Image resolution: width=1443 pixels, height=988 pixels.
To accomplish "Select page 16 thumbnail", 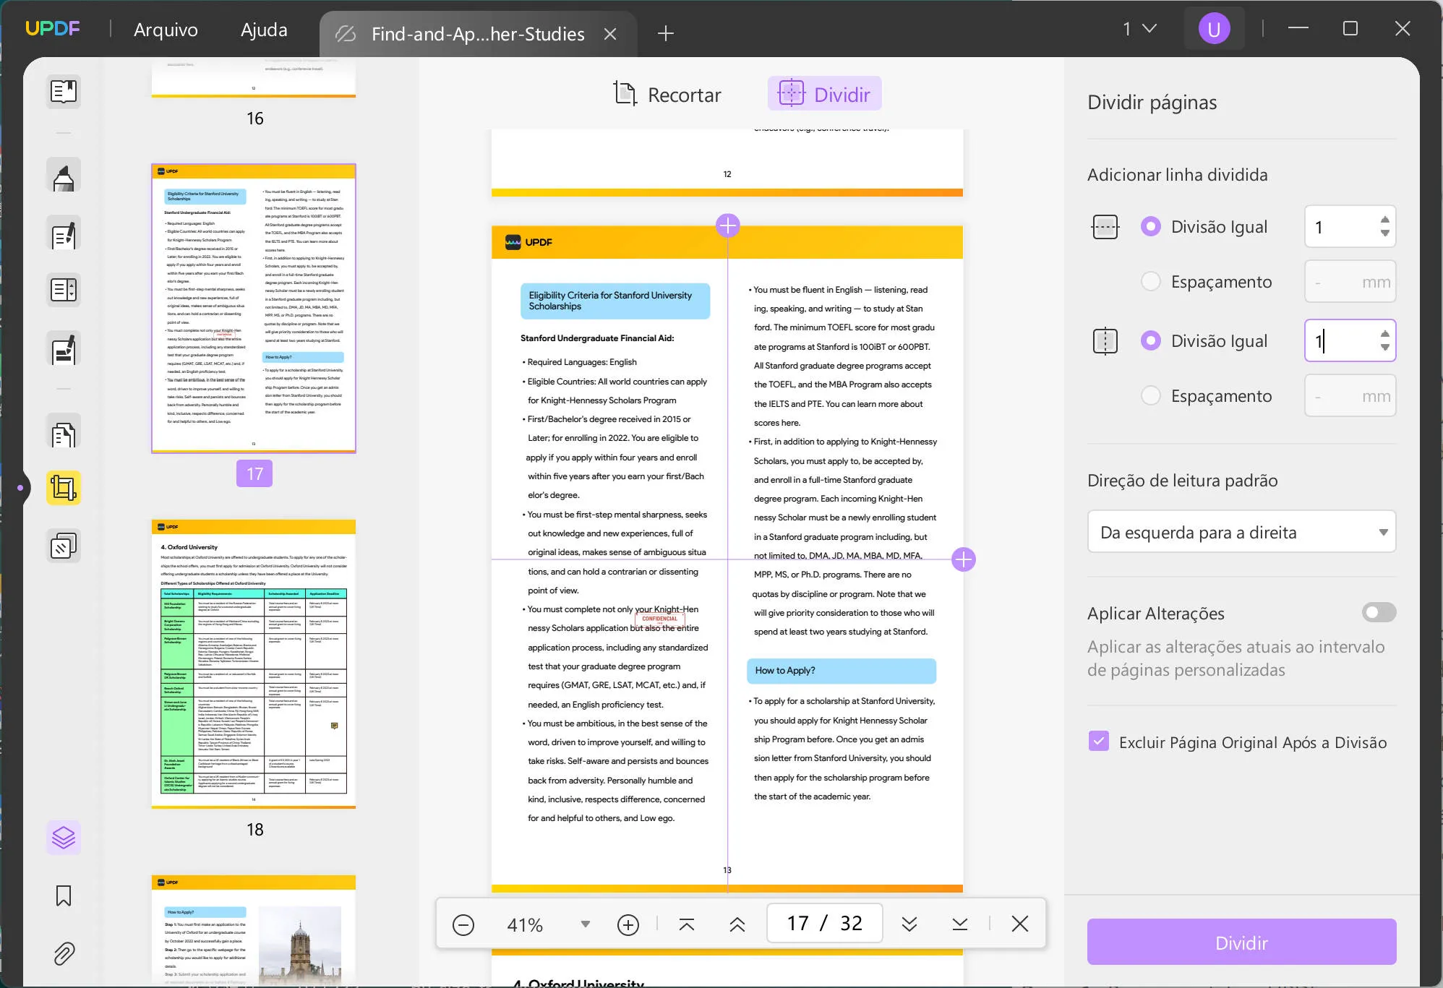I will pyautogui.click(x=254, y=77).
